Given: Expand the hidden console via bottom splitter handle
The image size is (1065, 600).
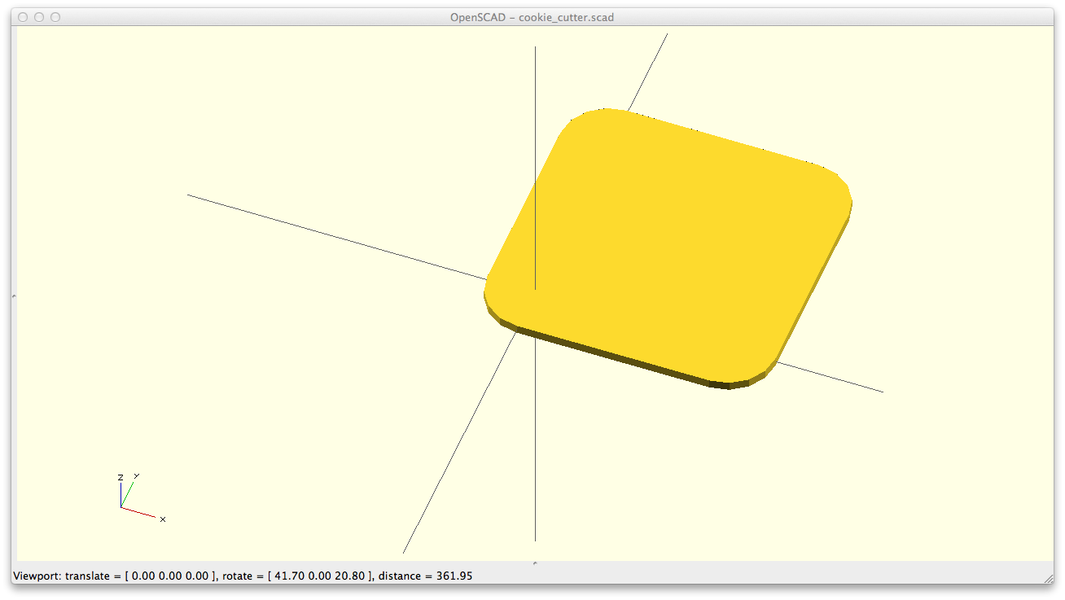Looking at the screenshot, I should 535,563.
